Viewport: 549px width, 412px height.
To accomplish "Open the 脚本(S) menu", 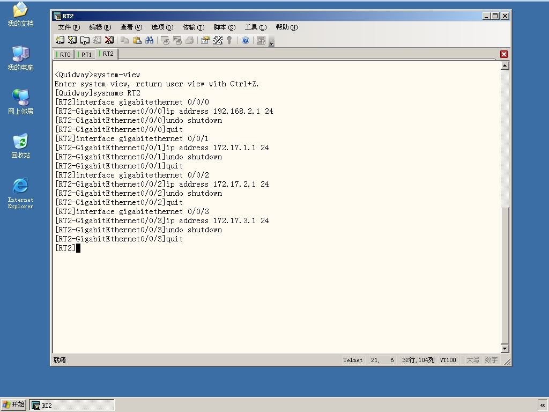I will 225,27.
